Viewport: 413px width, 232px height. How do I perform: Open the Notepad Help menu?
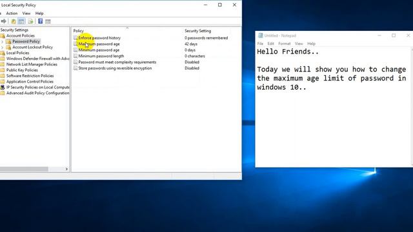coord(311,44)
